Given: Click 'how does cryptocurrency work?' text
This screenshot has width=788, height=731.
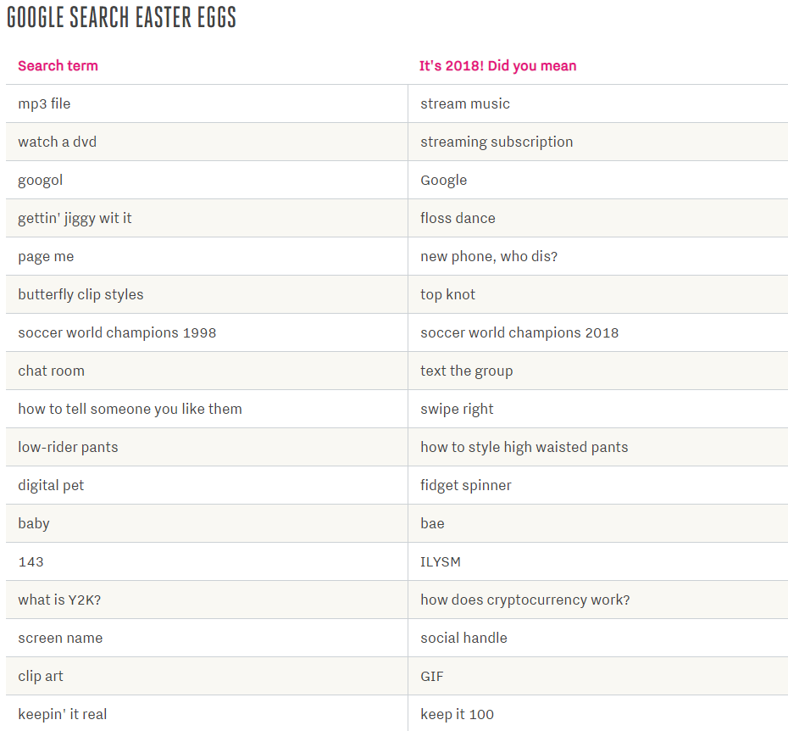Looking at the screenshot, I should point(525,600).
